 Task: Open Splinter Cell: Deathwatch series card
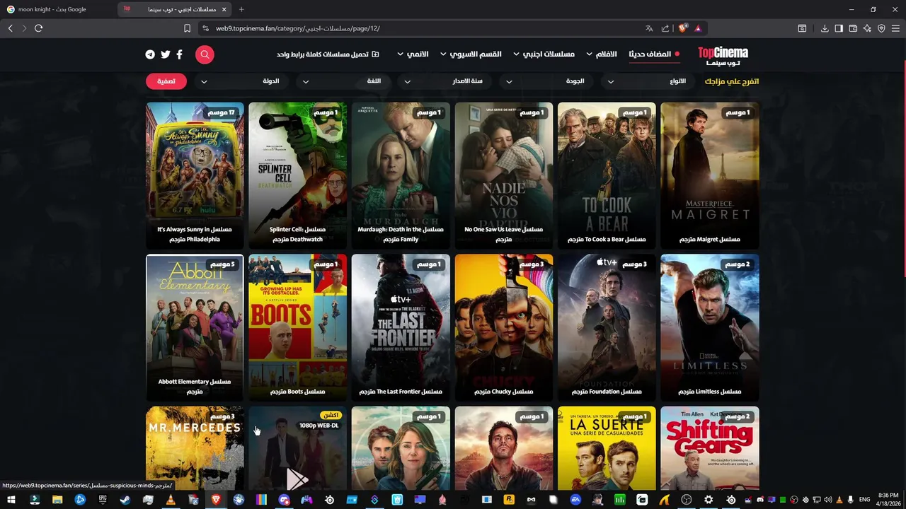(x=298, y=176)
